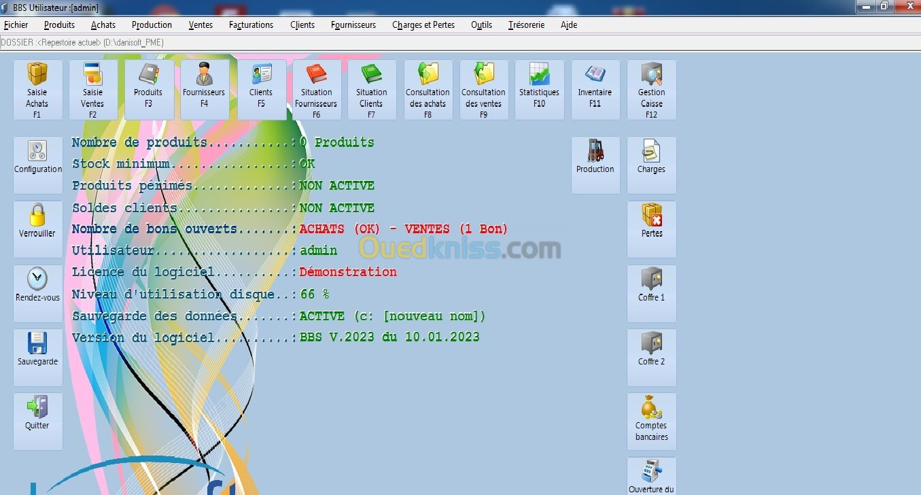921x495 pixels.
Task: Click the 'NON ACTIVE' value beside Produits périmés
Action: [337, 186]
